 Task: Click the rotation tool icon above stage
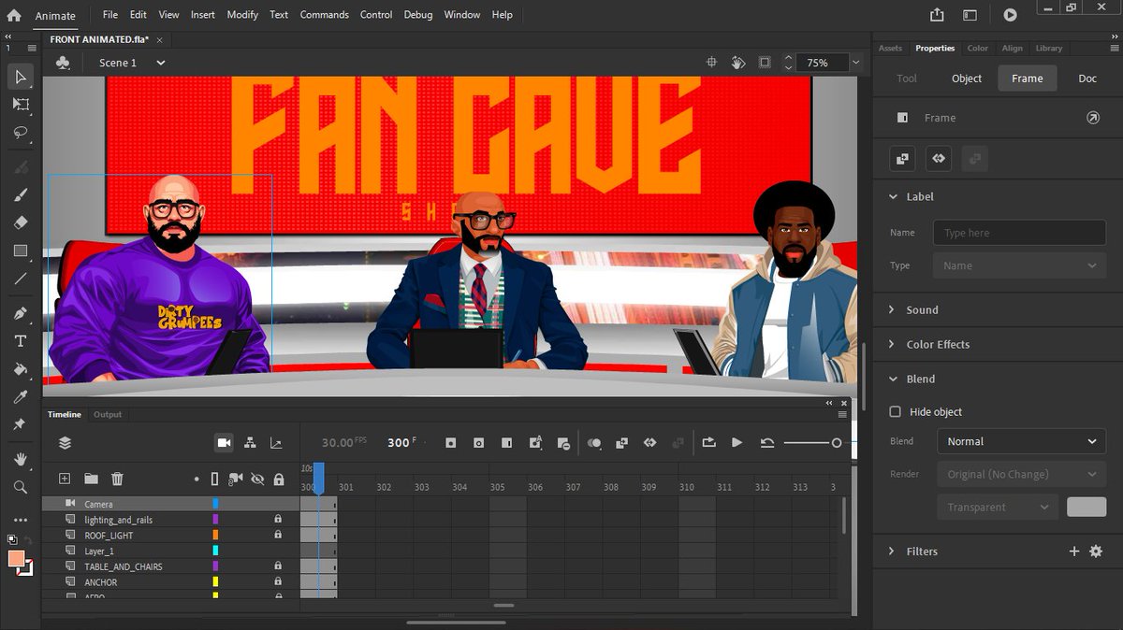click(738, 63)
